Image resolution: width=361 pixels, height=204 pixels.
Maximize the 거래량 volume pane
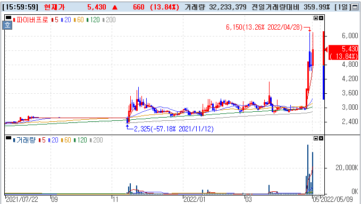(316, 138)
